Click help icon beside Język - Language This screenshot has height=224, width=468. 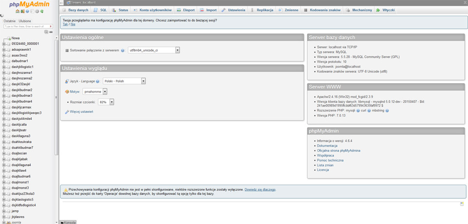97,81
